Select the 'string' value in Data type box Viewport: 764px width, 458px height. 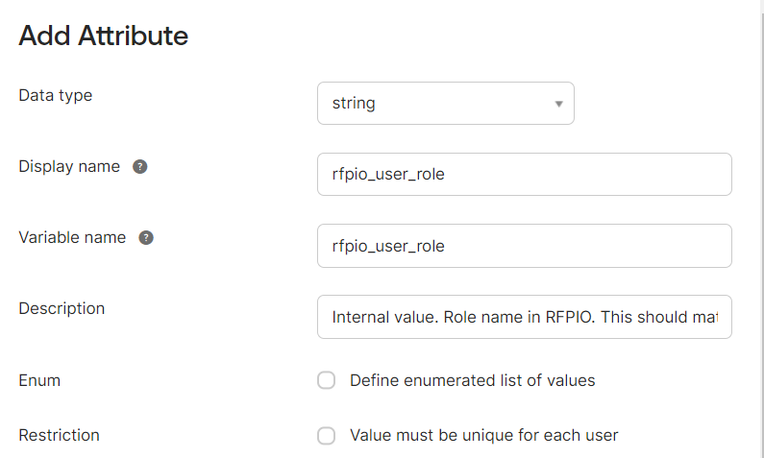pyautogui.click(x=354, y=103)
